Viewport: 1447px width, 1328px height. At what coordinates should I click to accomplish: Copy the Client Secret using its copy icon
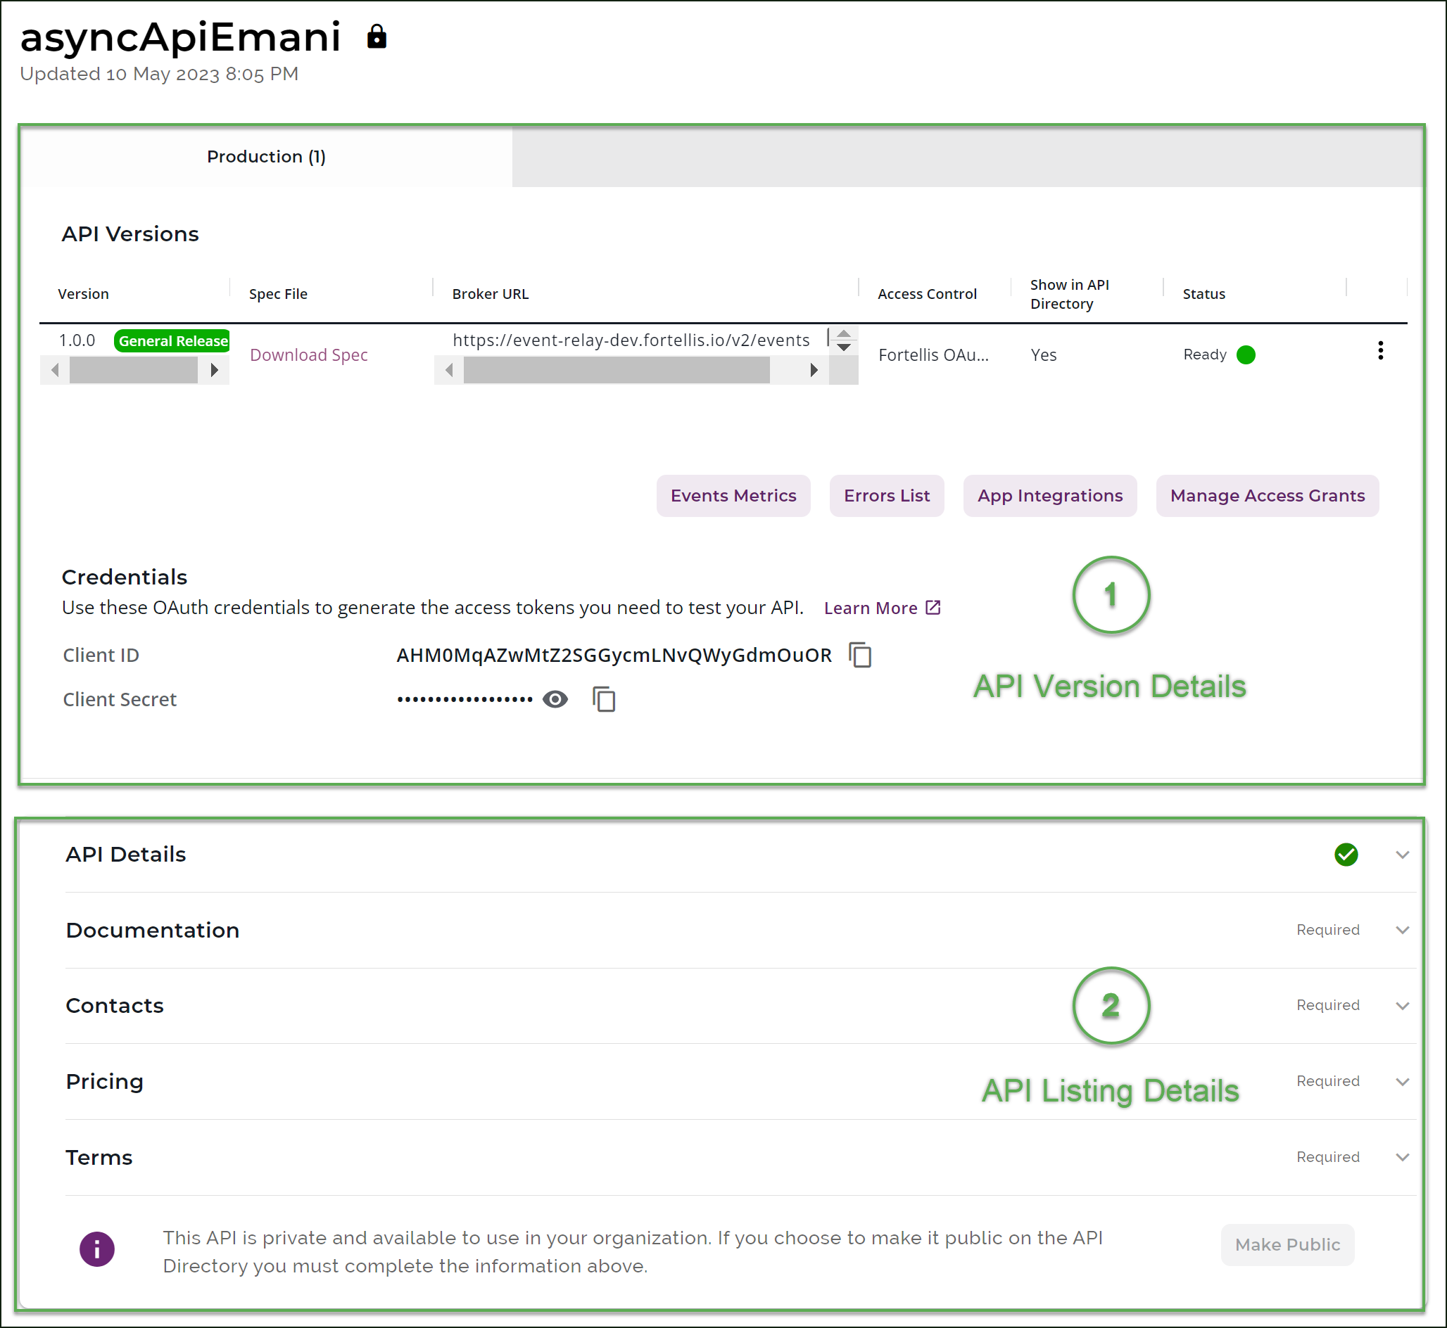[x=602, y=698]
